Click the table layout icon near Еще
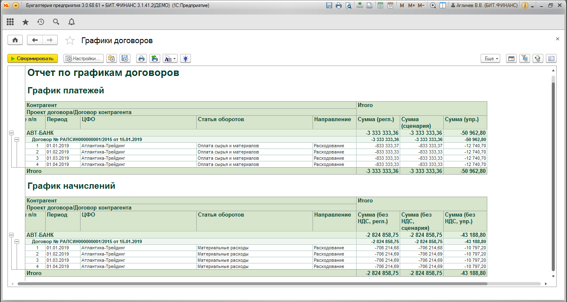The width and height of the screenshot is (567, 302). coord(511,58)
